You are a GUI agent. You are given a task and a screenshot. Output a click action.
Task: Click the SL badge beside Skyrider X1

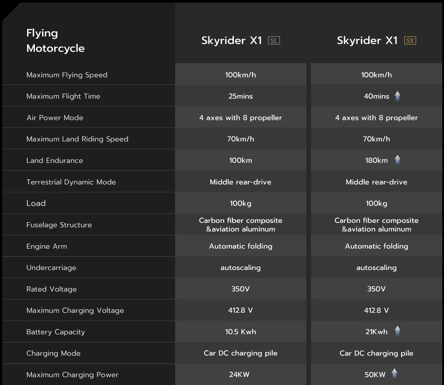click(x=274, y=41)
